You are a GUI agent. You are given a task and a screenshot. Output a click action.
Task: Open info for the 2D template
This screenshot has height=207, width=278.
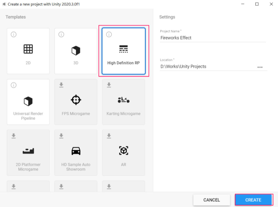(14, 34)
